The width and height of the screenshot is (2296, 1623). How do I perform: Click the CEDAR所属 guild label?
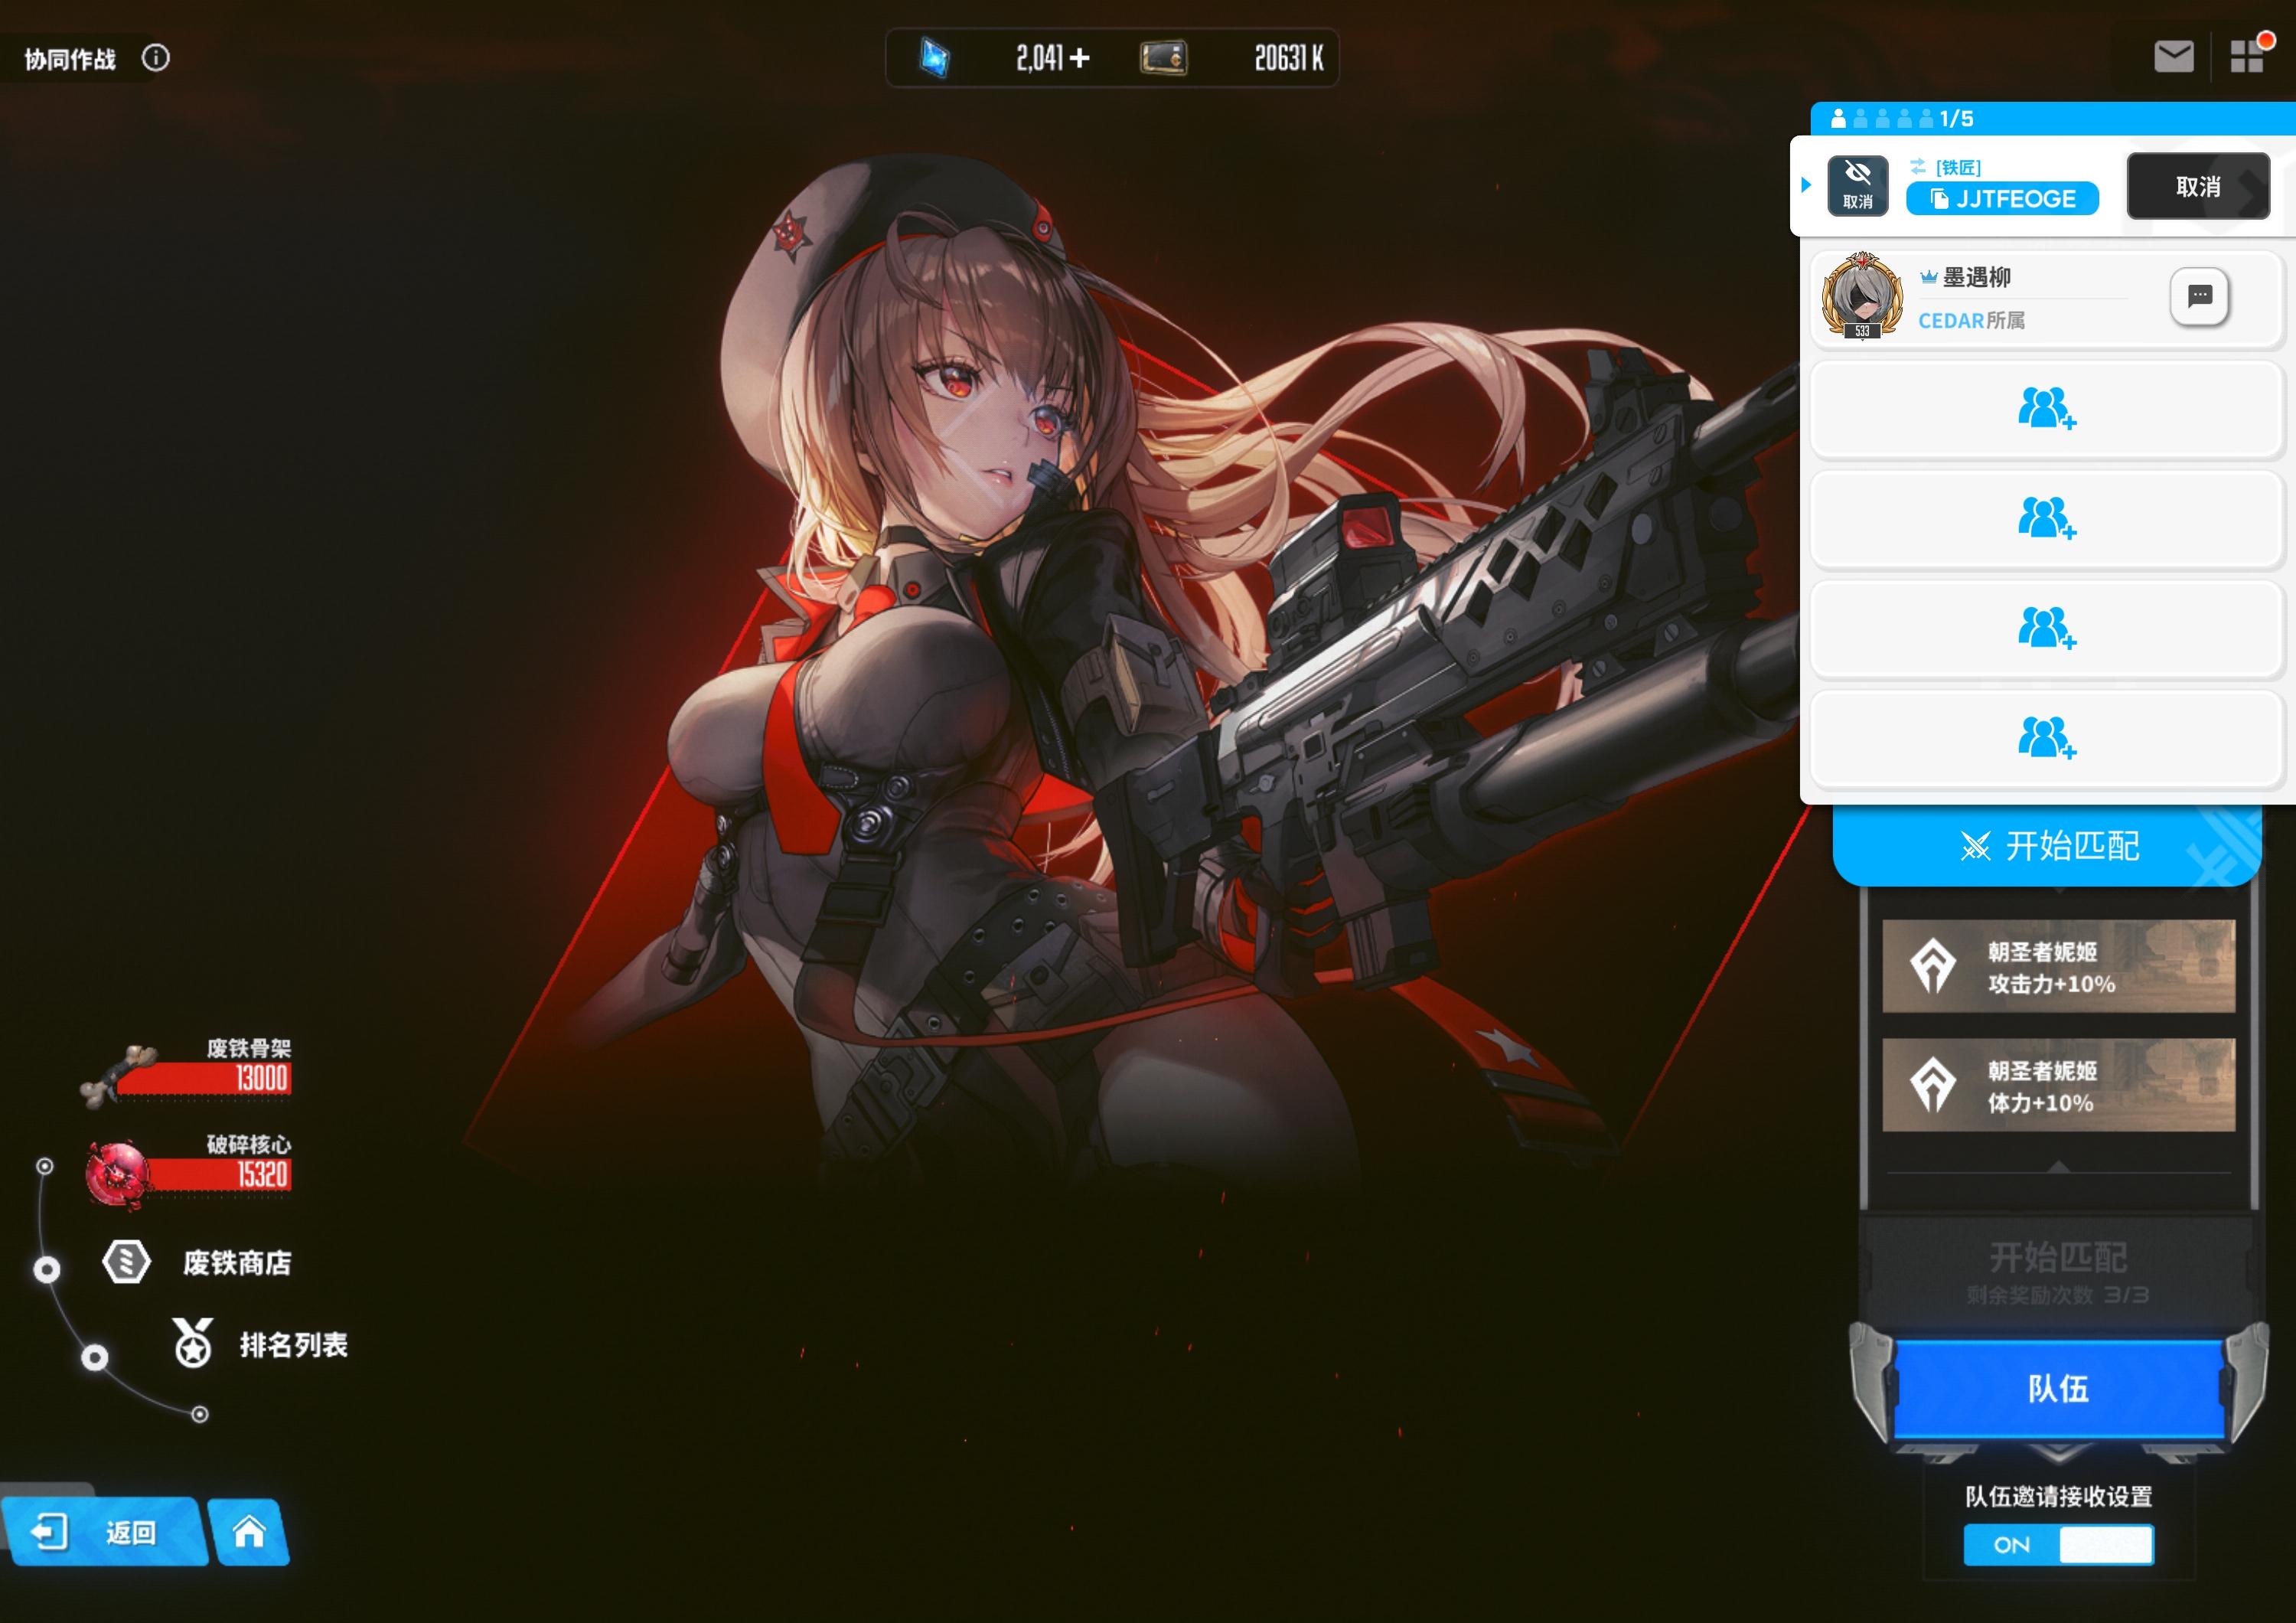point(1971,320)
